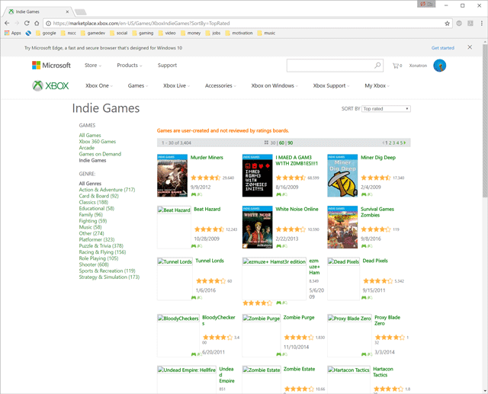Viewport: 488px width, 394px height.
Task: Expand the Products menu
Action: pos(129,66)
